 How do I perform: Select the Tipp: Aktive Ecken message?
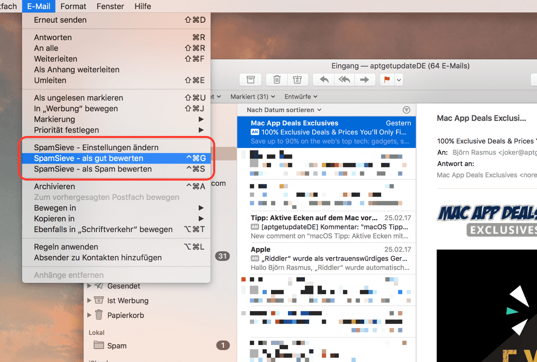[x=326, y=227]
